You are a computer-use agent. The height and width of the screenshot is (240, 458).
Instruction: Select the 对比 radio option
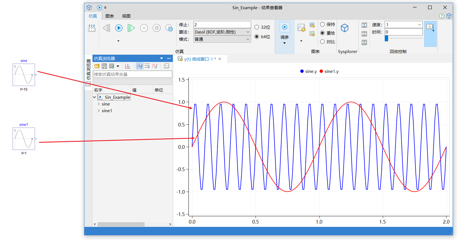click(x=322, y=42)
